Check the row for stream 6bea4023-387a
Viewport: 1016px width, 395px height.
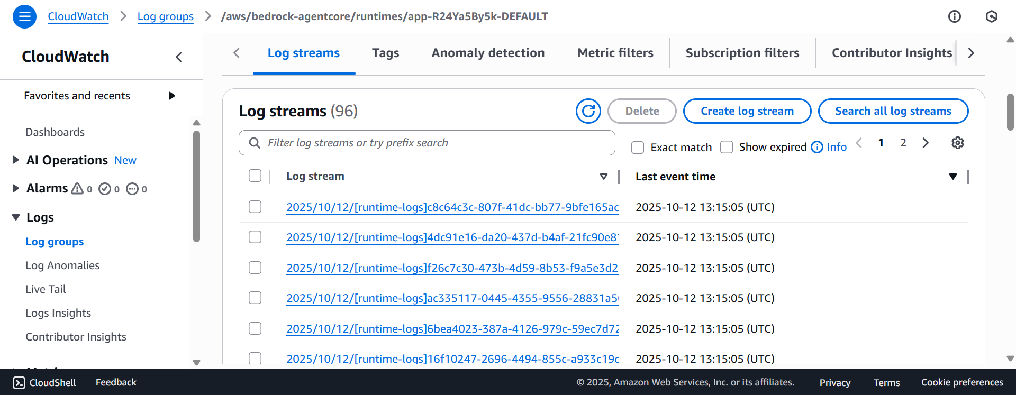tap(255, 328)
